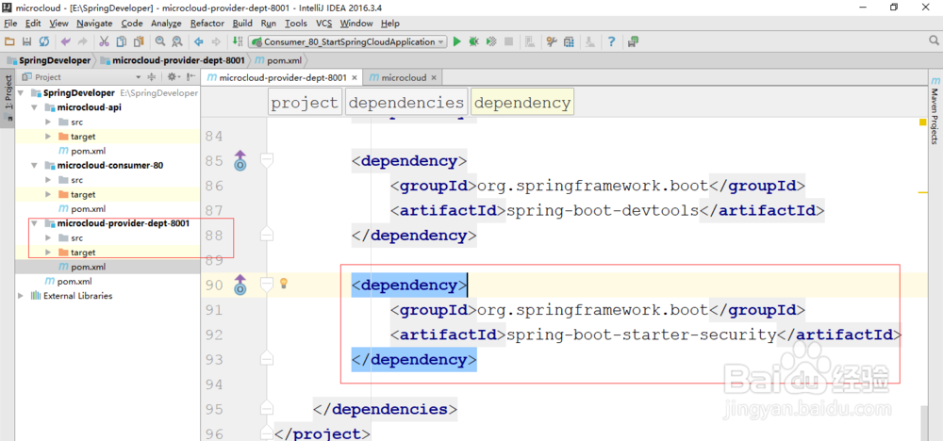Screen dimensions: 943x441
Task: Open the run configuration dropdown
Action: (348, 41)
